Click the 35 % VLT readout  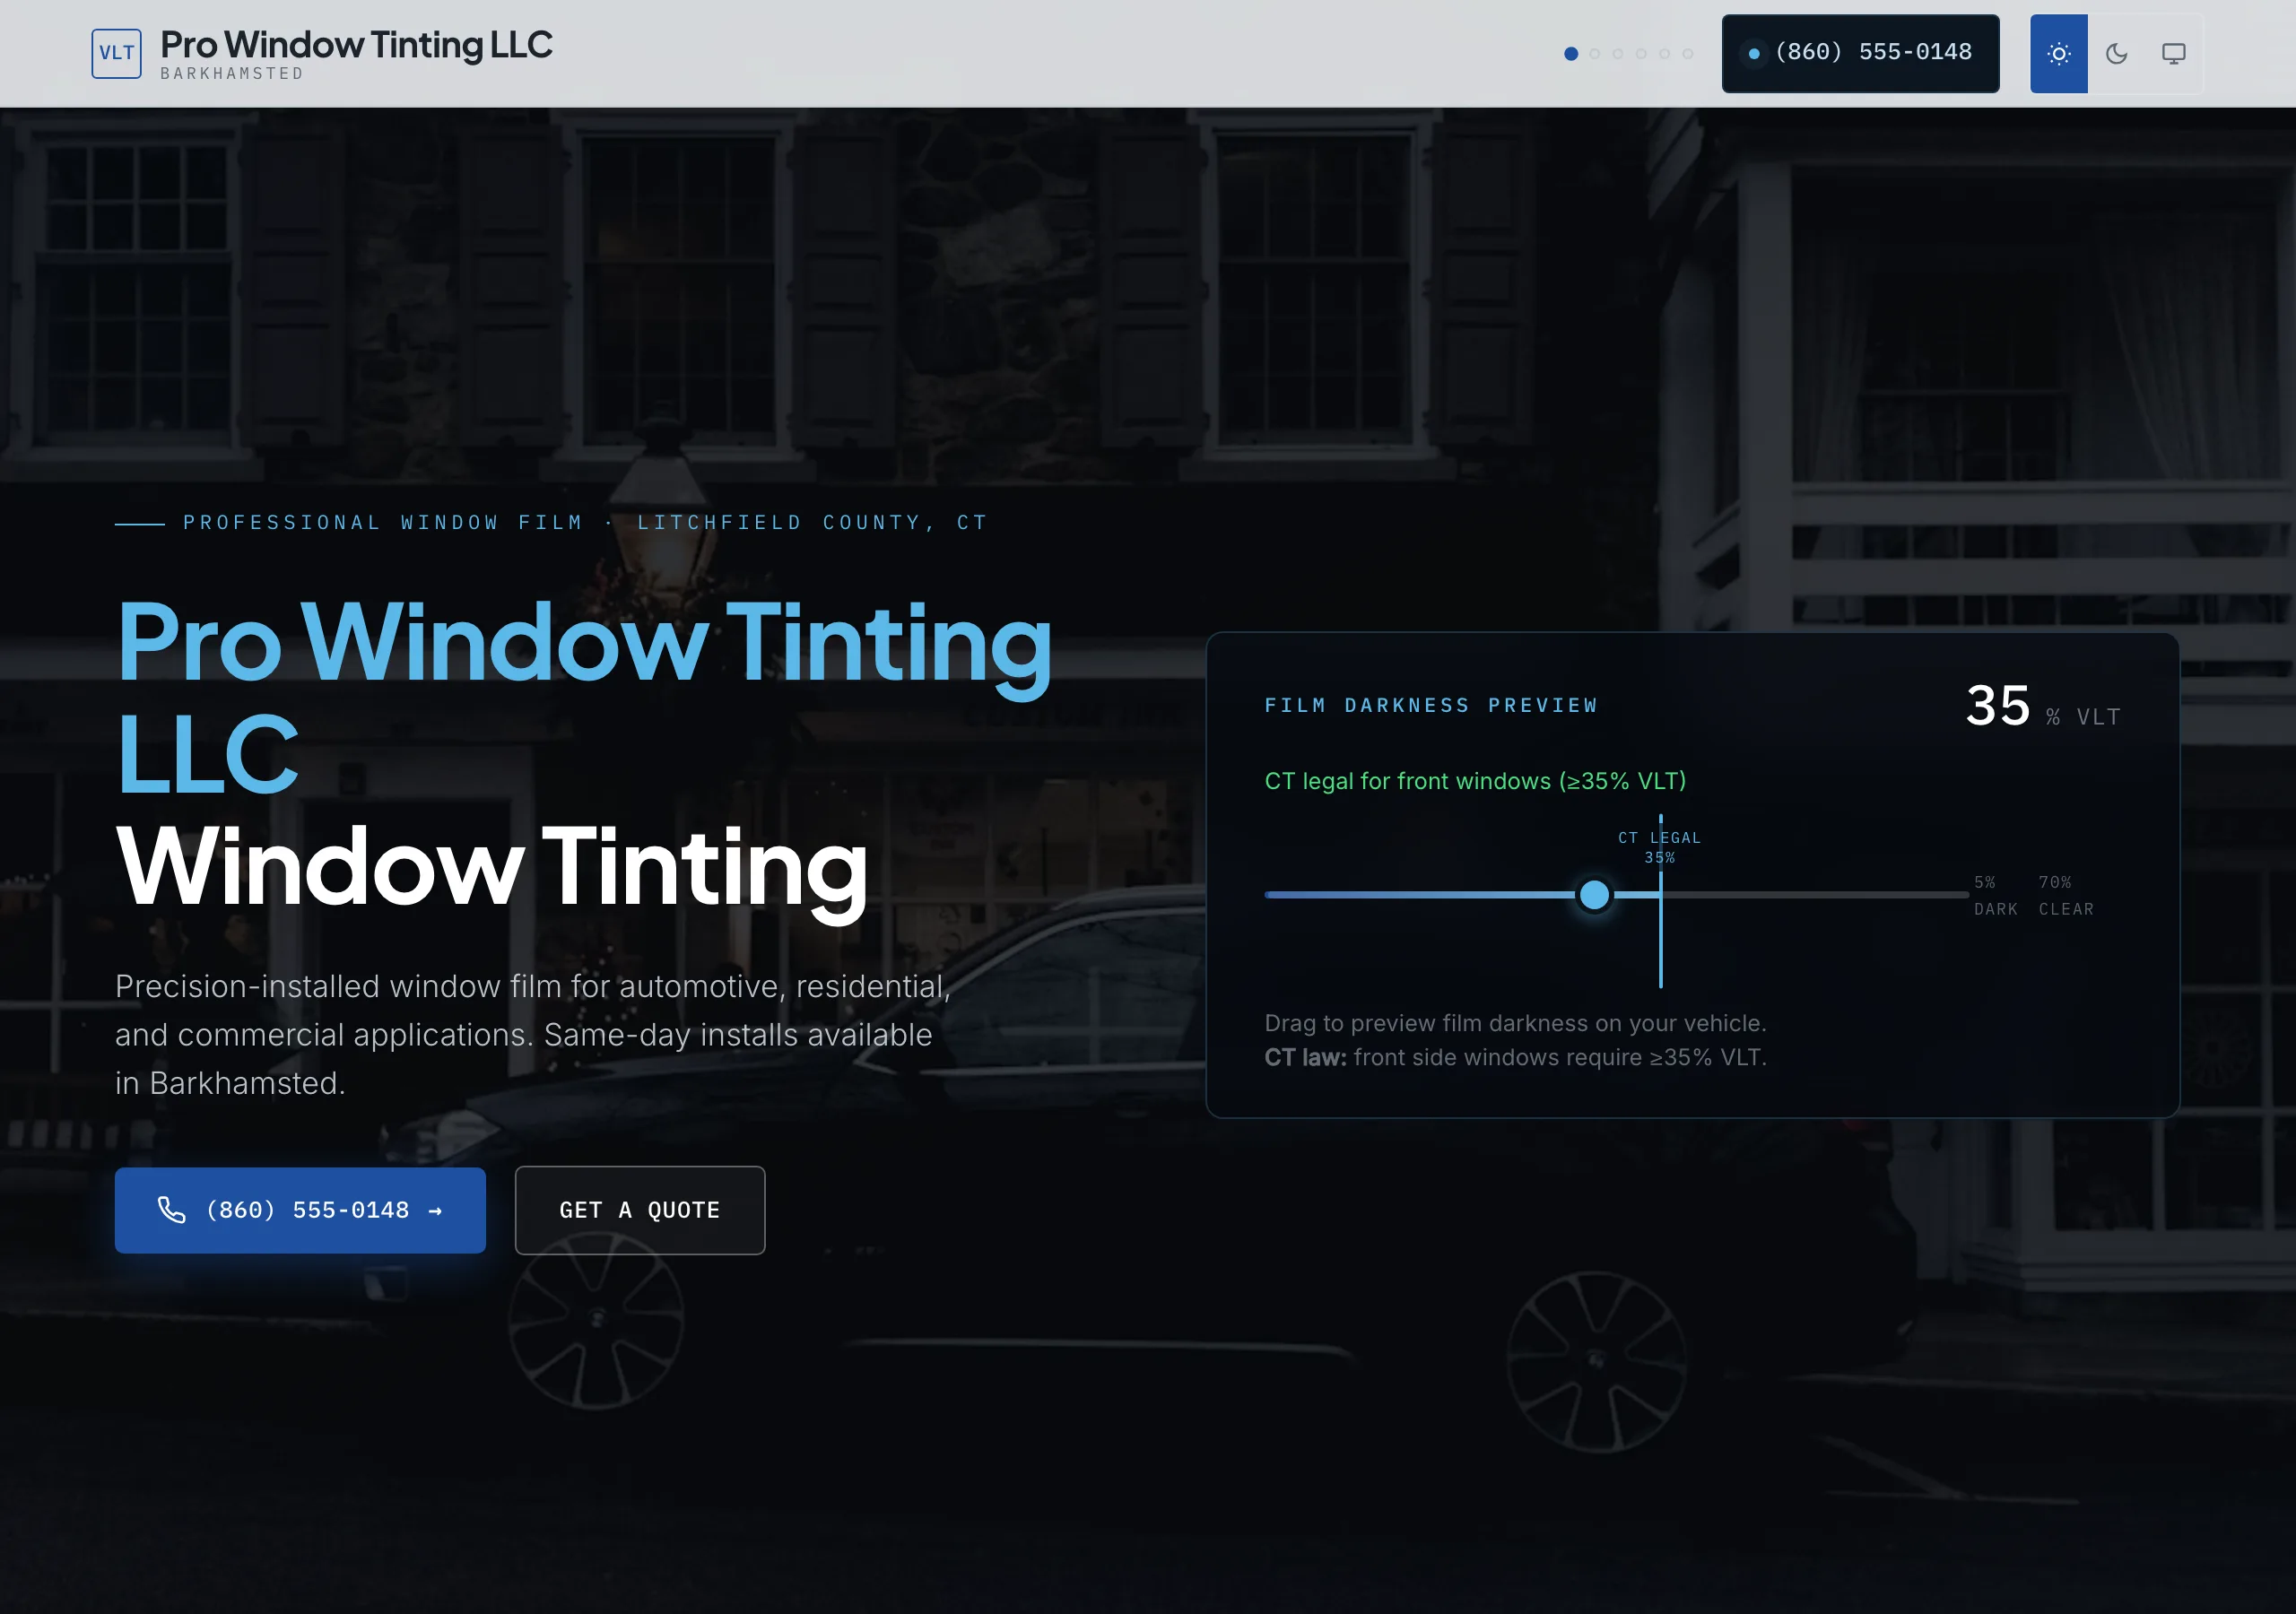coord(2042,706)
